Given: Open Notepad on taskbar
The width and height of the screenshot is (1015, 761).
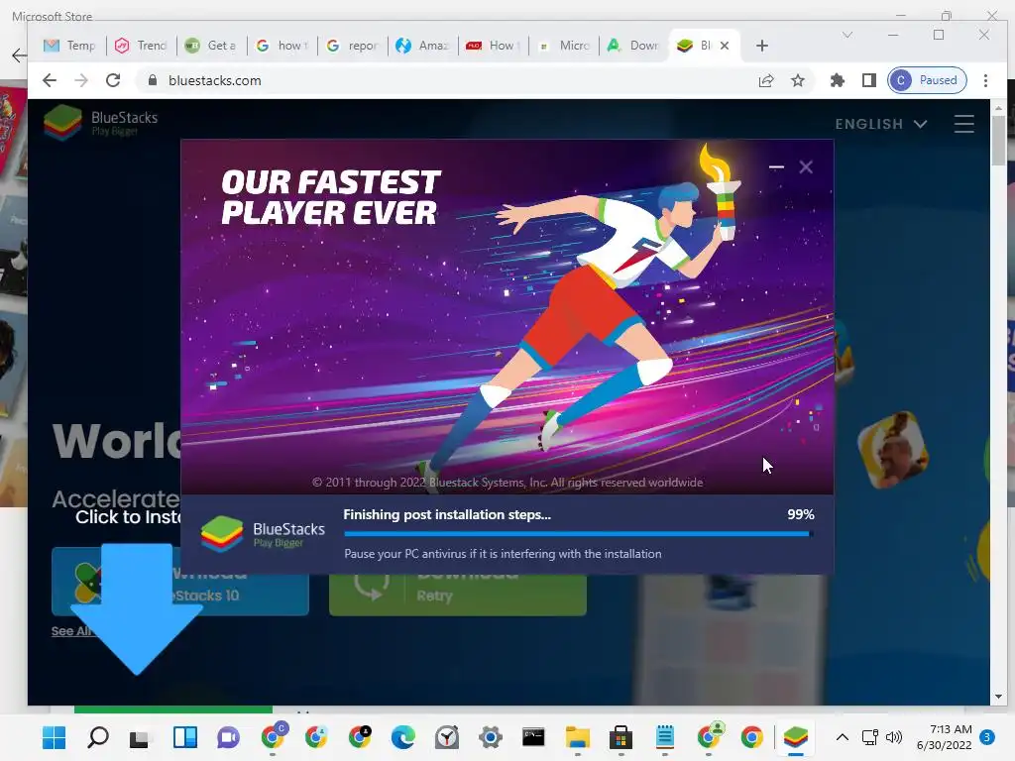Looking at the screenshot, I should 665,737.
